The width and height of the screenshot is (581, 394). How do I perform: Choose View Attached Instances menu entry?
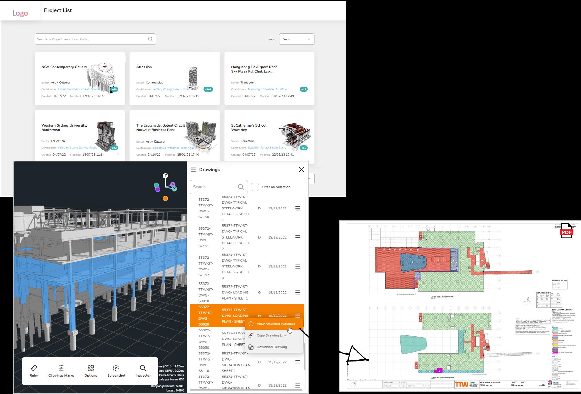pyautogui.click(x=276, y=324)
